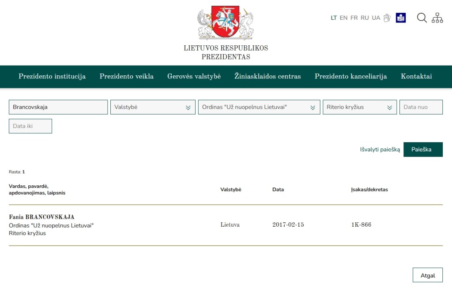Viewport: 452px width, 287px height.
Task: Switch language to RU
Action: click(x=365, y=18)
